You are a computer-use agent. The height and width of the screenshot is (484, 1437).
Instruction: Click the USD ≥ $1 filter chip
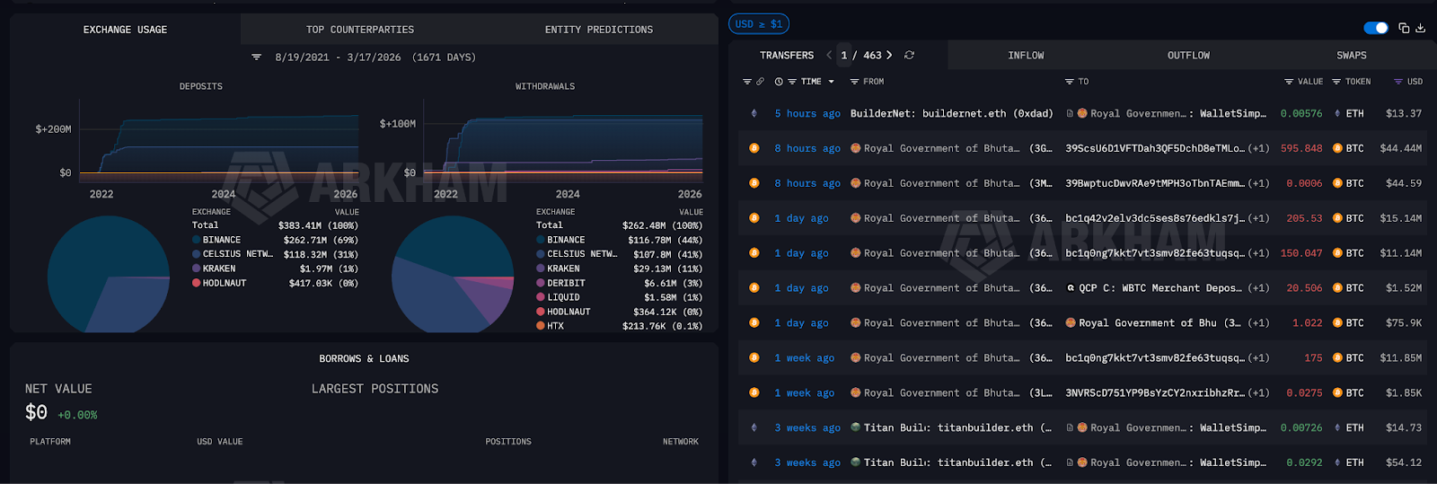tap(759, 24)
